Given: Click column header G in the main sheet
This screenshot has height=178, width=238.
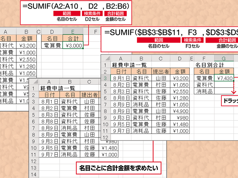Looking at the screenshot, I should [223, 58].
